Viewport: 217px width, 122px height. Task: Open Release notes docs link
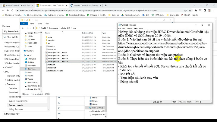(15, 97)
